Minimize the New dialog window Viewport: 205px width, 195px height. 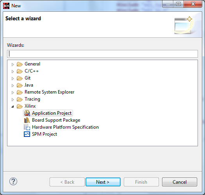click(x=168, y=4)
